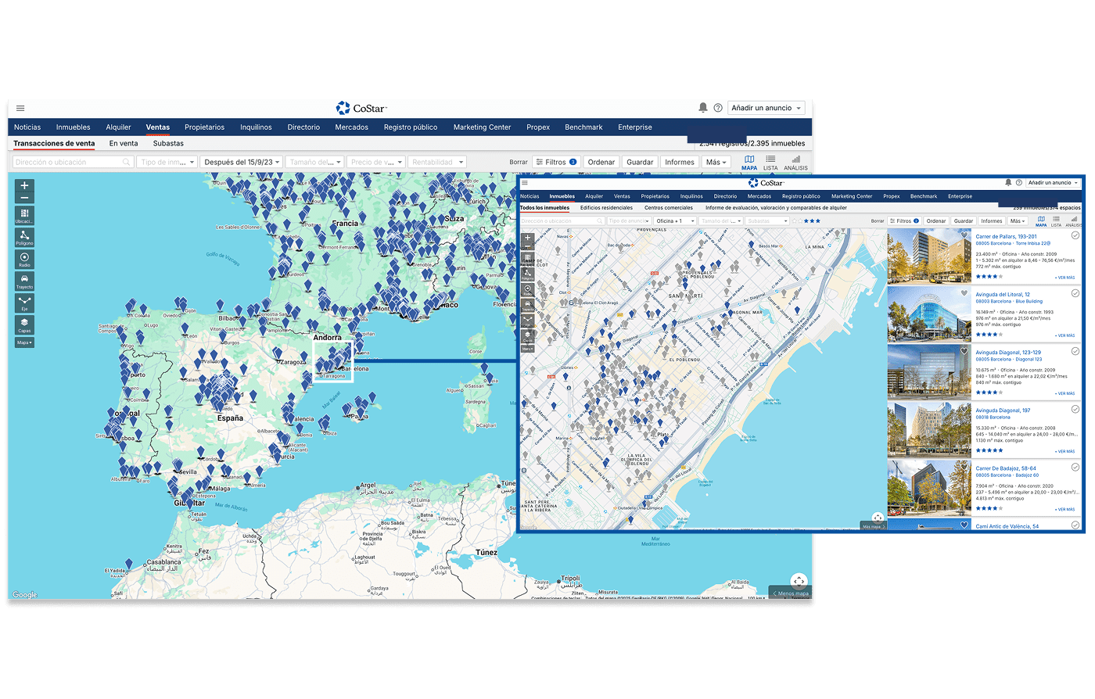Click the Trayecto car icon on Spain map
Screen dimensions: 1095x699
(24, 281)
